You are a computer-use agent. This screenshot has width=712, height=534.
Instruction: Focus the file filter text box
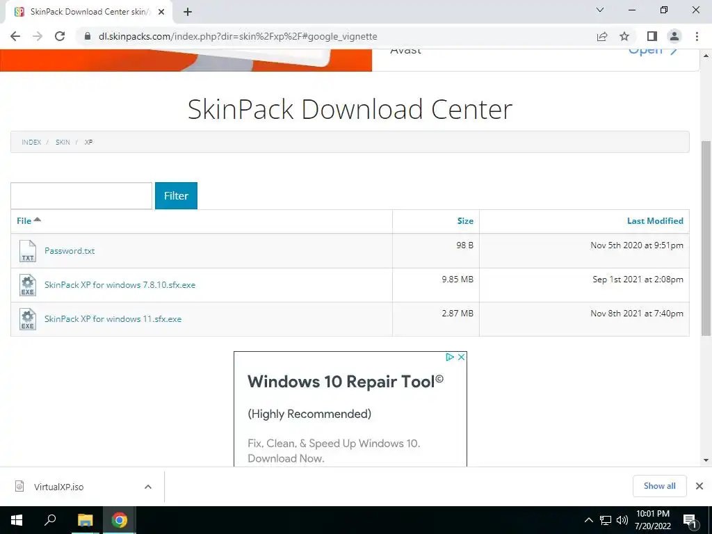coord(81,195)
